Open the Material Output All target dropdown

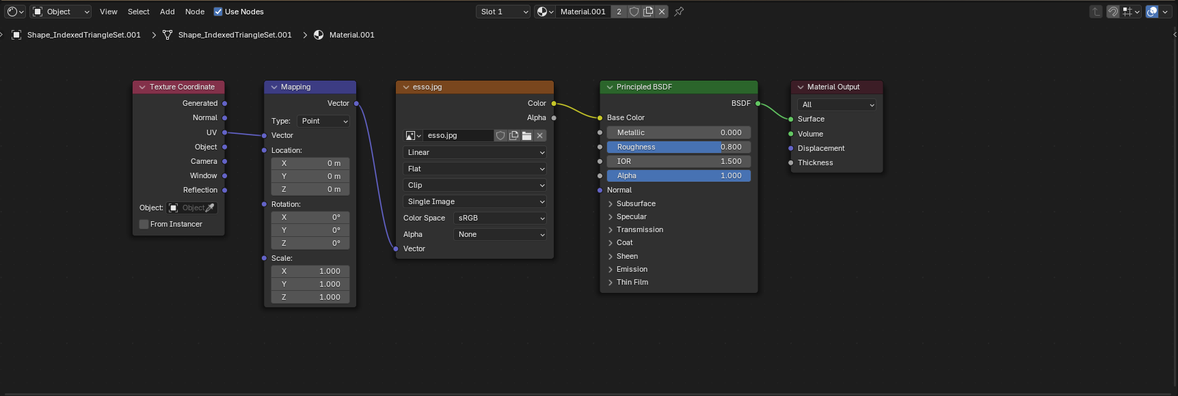click(x=837, y=104)
